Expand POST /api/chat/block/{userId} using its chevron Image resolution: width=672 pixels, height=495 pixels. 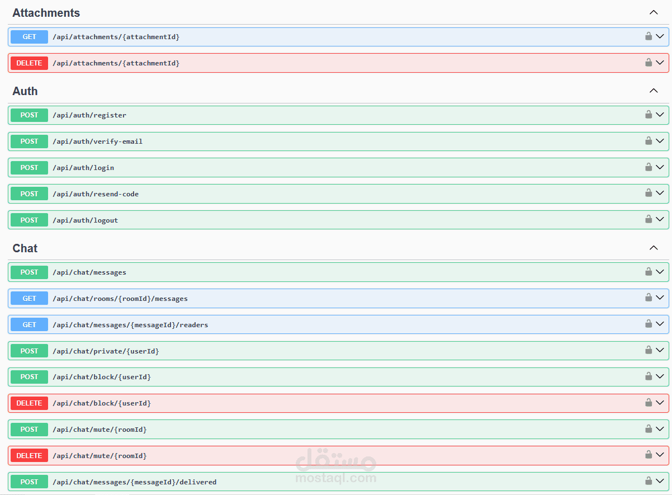tap(660, 376)
